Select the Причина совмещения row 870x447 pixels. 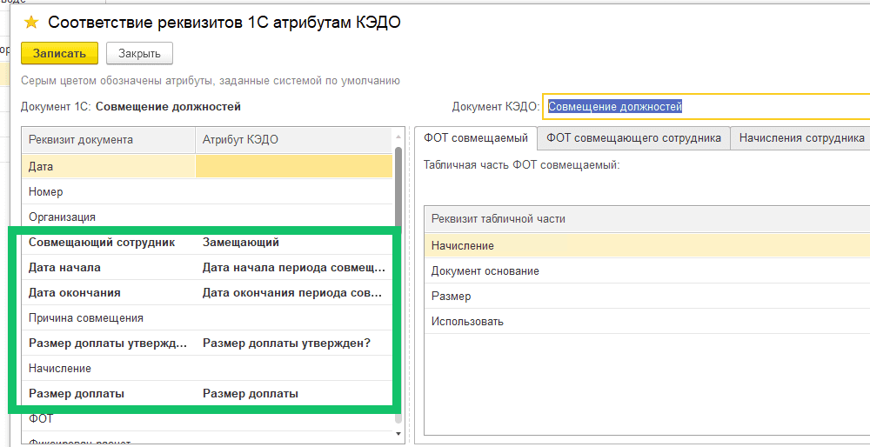click(109, 318)
